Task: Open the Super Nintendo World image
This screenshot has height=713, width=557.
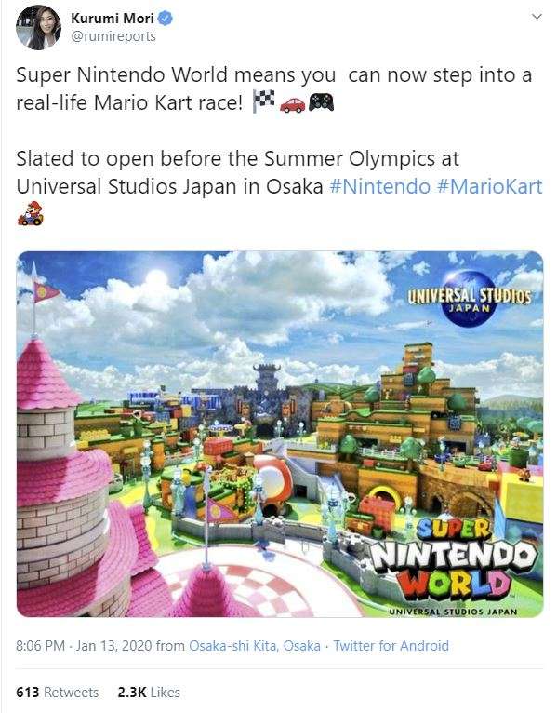Action: (280, 435)
